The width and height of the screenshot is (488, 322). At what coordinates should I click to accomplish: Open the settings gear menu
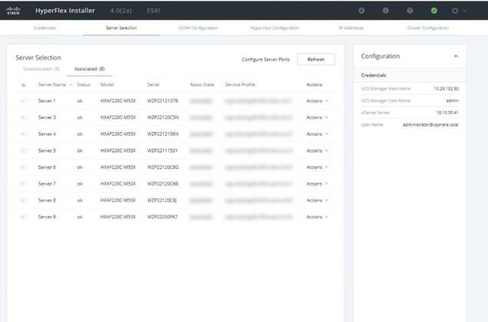coord(459,11)
